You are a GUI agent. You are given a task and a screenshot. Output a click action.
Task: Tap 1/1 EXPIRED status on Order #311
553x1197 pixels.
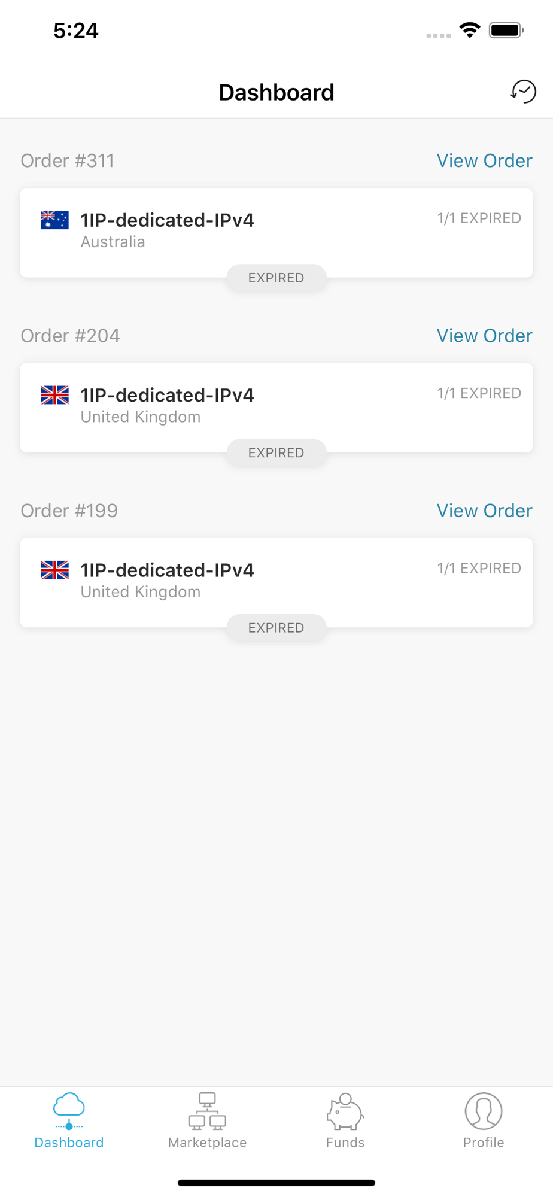pyautogui.click(x=479, y=218)
